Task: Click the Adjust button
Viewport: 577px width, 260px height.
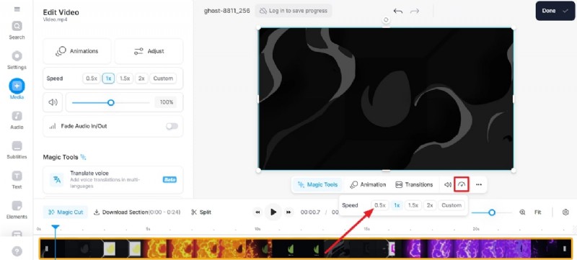Action: (x=149, y=51)
